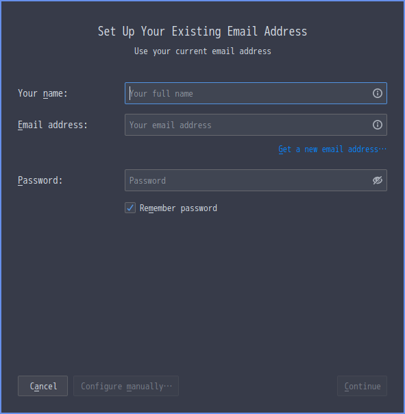
Task: Select the Password input field
Action: 256,180
